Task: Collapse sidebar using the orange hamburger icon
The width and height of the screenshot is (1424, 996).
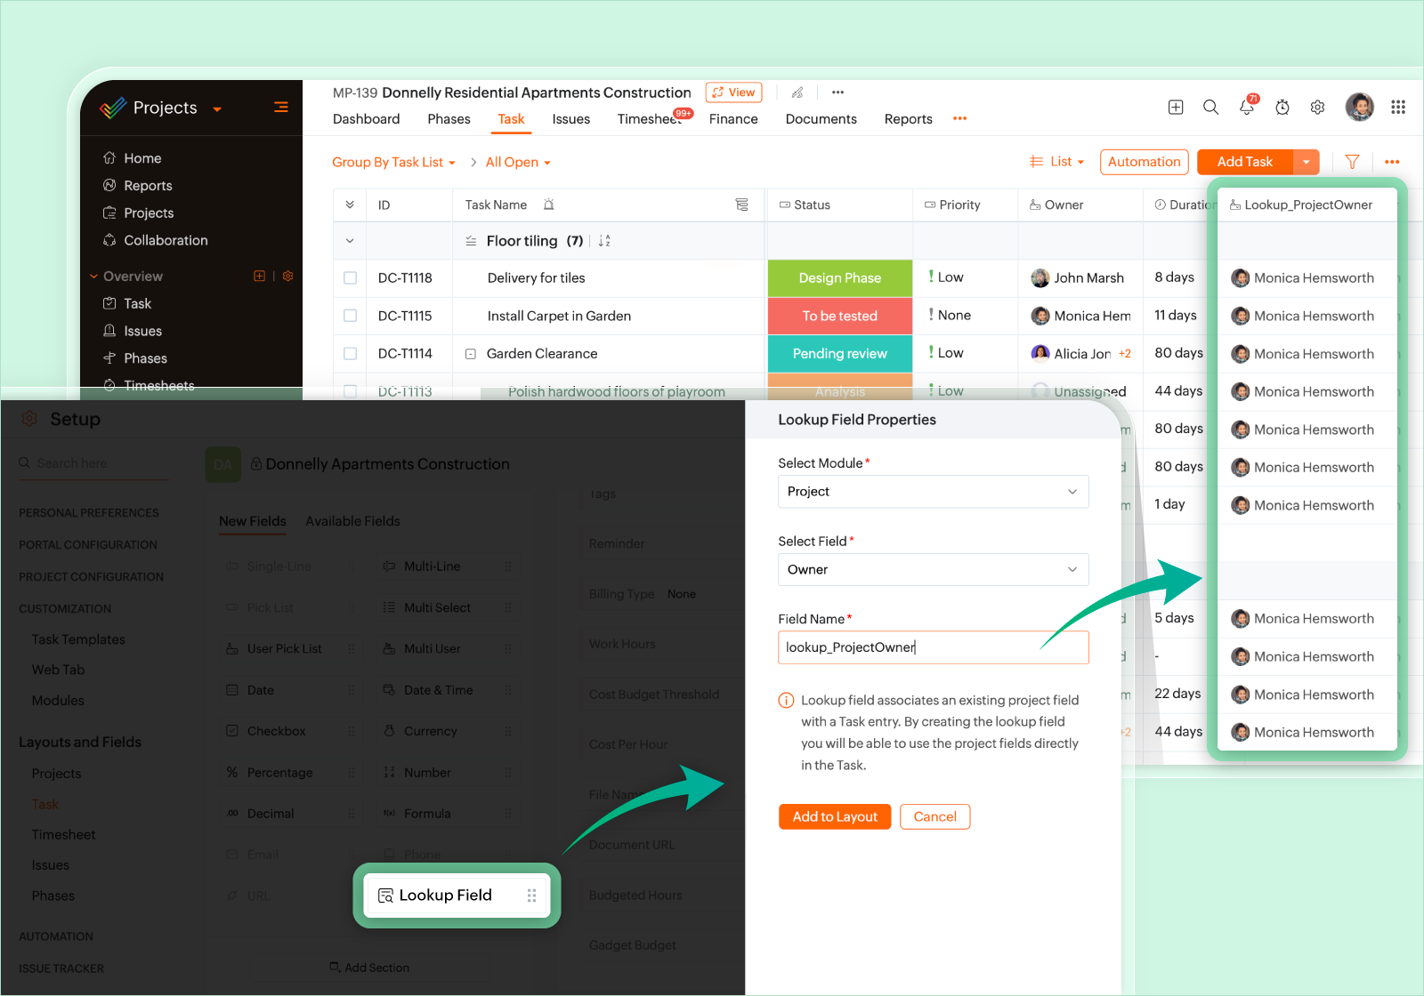Action: click(x=281, y=107)
